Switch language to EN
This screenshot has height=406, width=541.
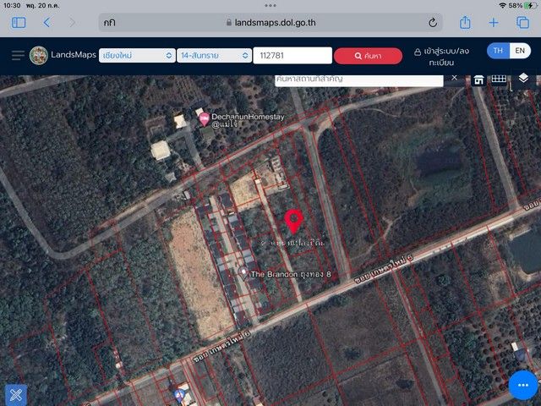click(521, 51)
